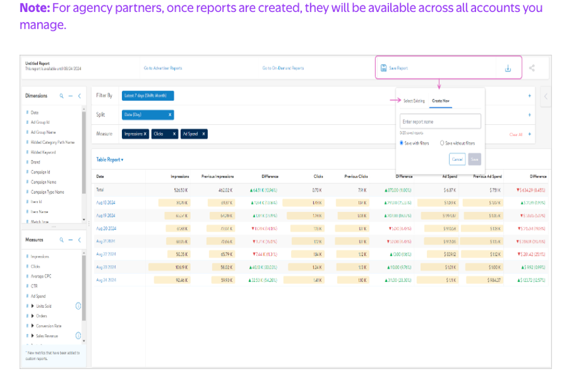The image size is (562, 384).
Task: Add a filter with the plus icon
Action: (x=529, y=96)
